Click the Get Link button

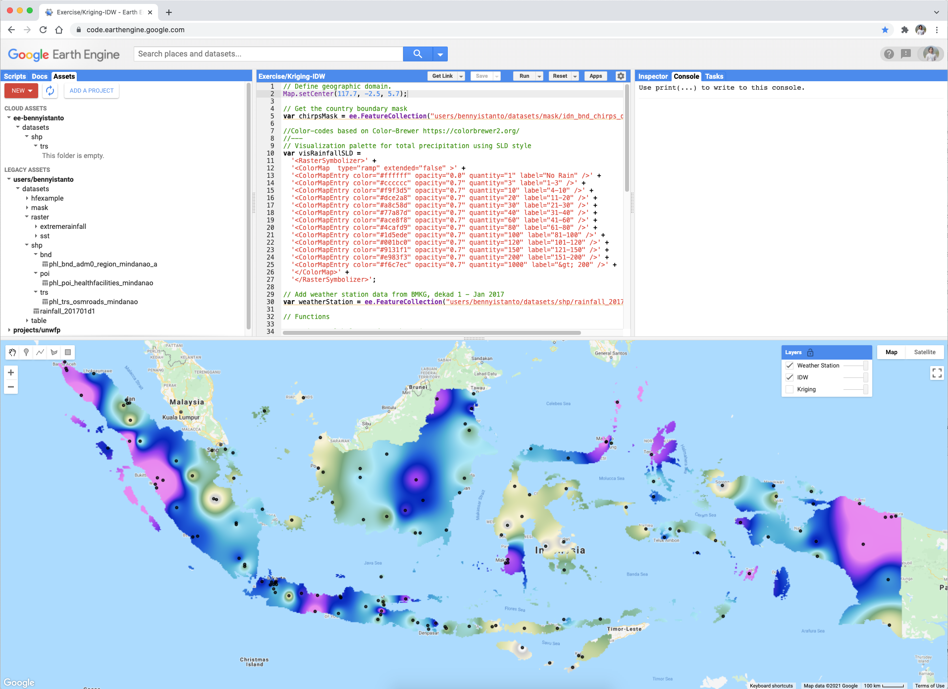[x=442, y=76]
